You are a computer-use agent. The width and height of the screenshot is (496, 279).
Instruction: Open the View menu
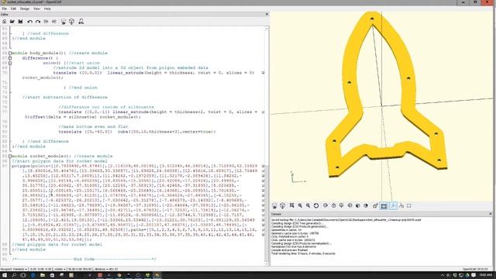[36, 9]
